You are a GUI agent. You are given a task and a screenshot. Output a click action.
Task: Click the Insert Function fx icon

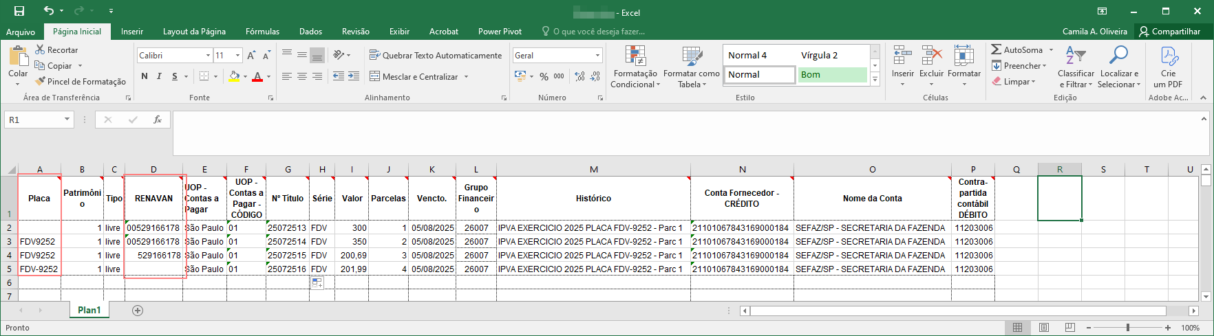[x=158, y=120]
